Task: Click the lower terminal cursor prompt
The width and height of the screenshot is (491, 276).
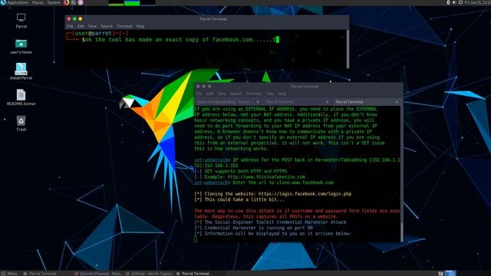Action: (x=196, y=239)
